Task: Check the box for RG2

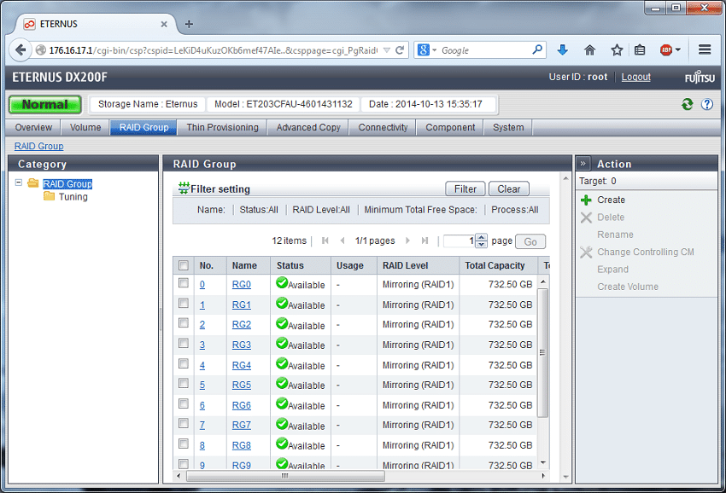Action: 184,322
